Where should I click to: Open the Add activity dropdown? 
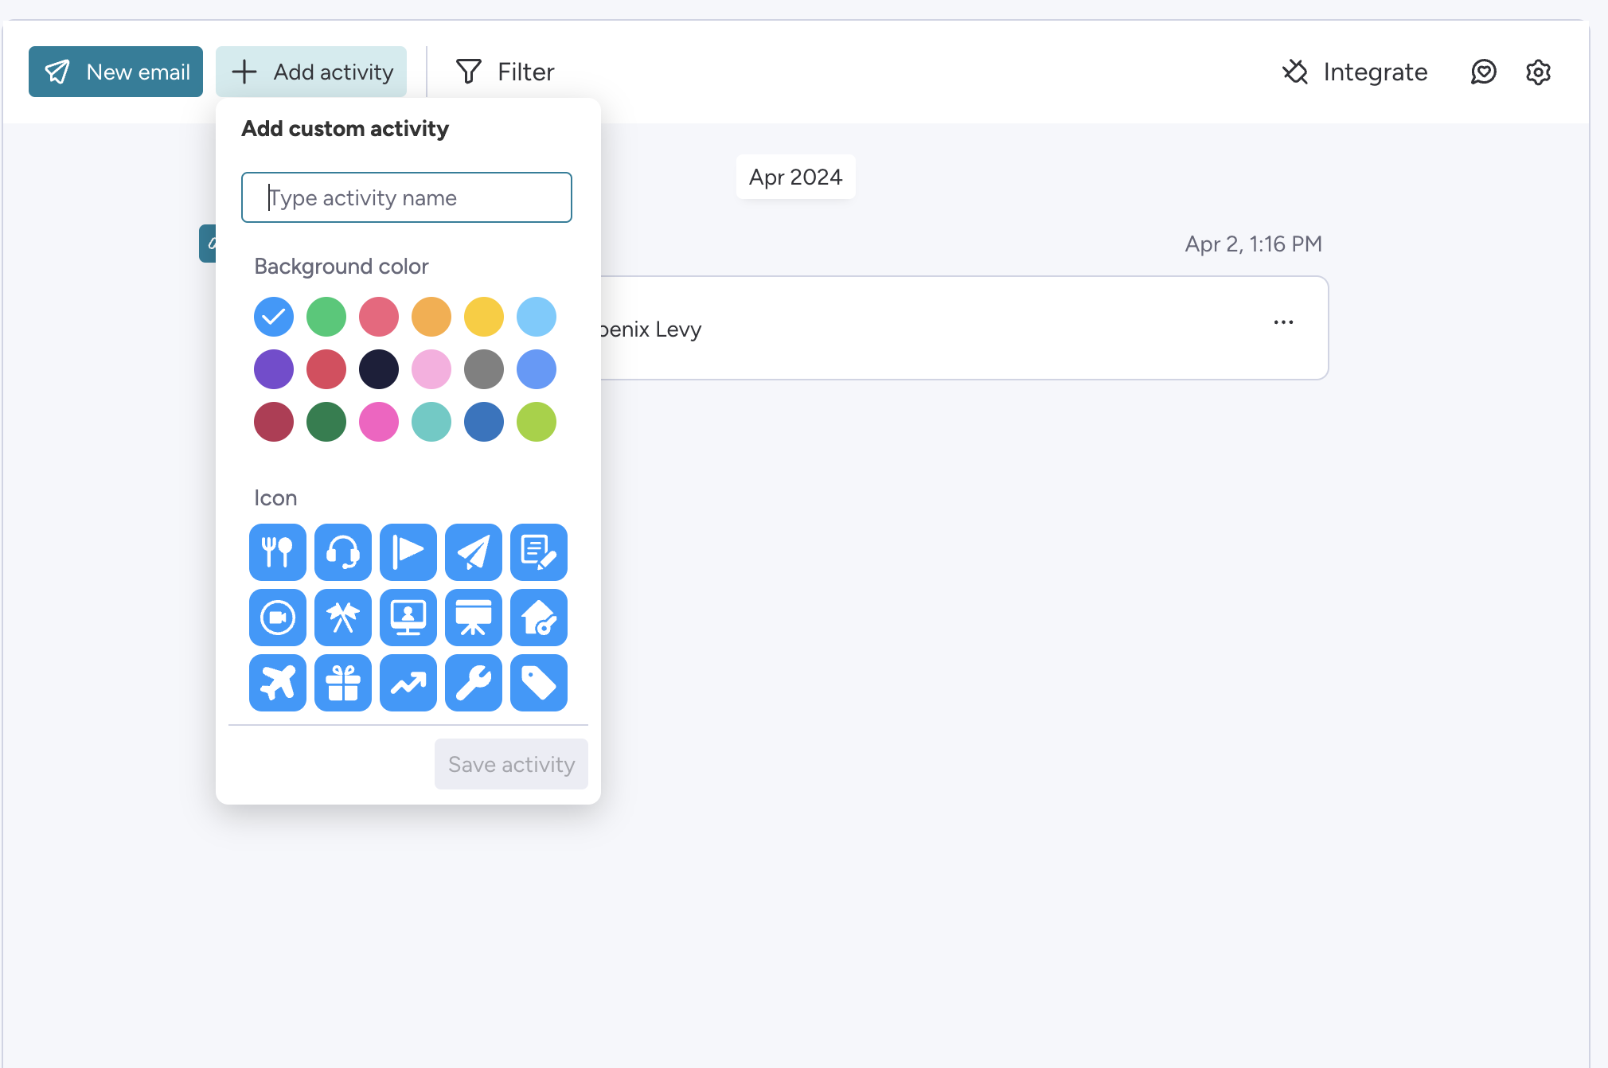pos(311,72)
